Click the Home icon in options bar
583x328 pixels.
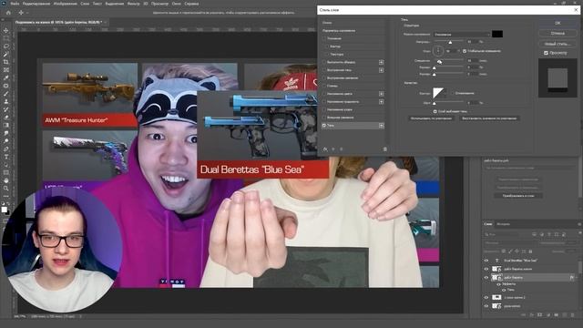coord(8,13)
